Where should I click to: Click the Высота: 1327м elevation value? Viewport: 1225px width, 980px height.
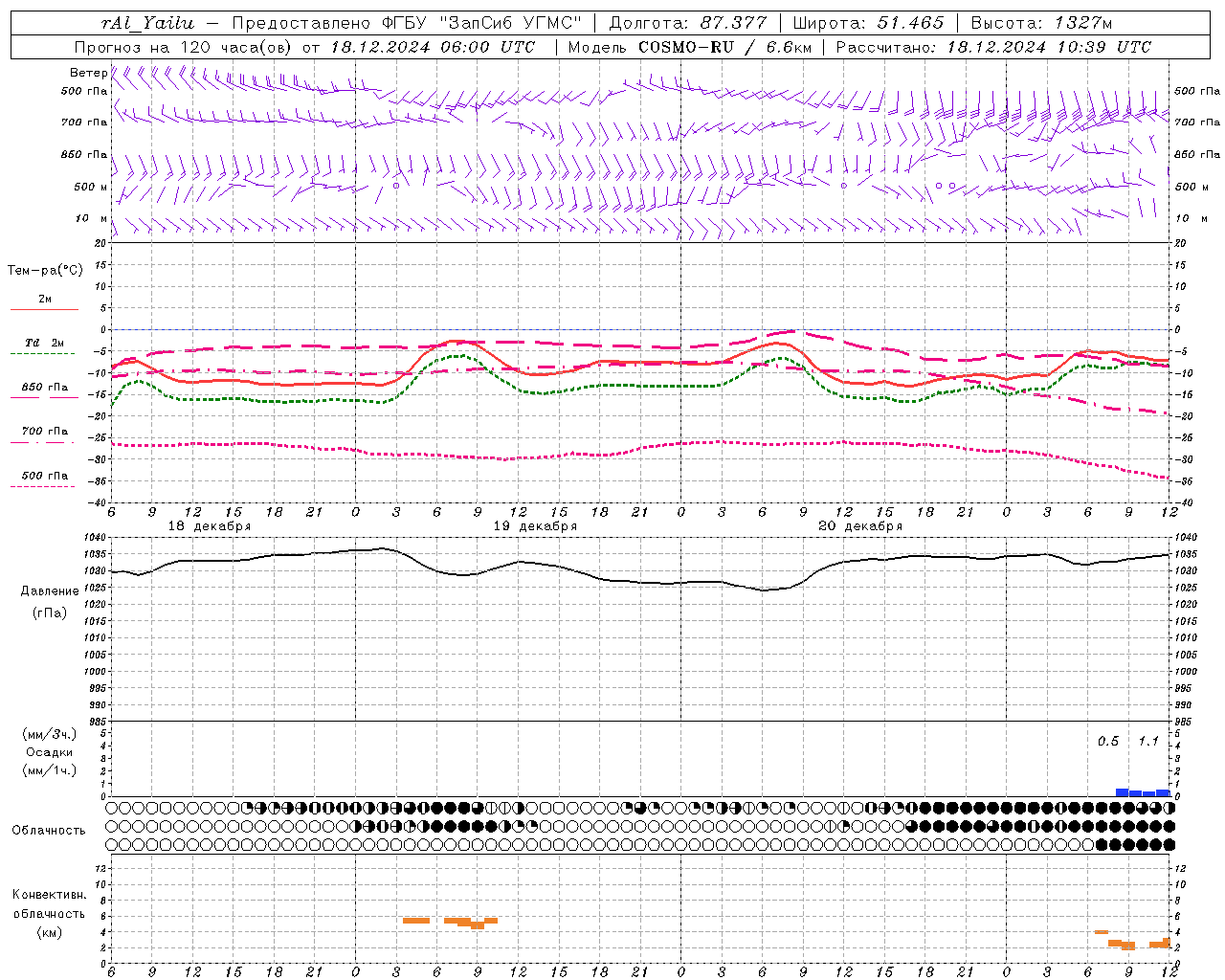click(x=1041, y=23)
